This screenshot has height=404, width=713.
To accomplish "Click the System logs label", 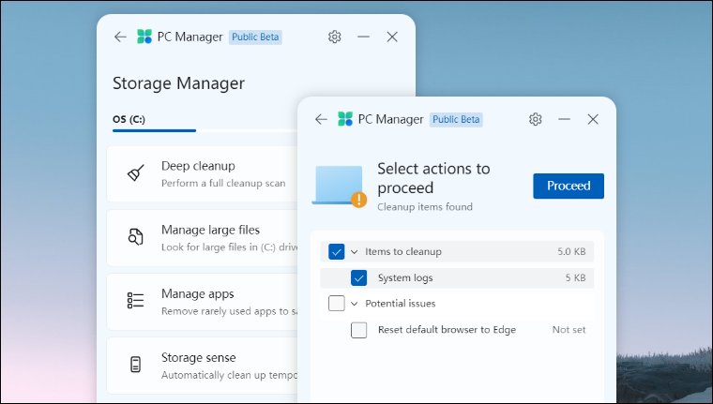I will point(405,278).
